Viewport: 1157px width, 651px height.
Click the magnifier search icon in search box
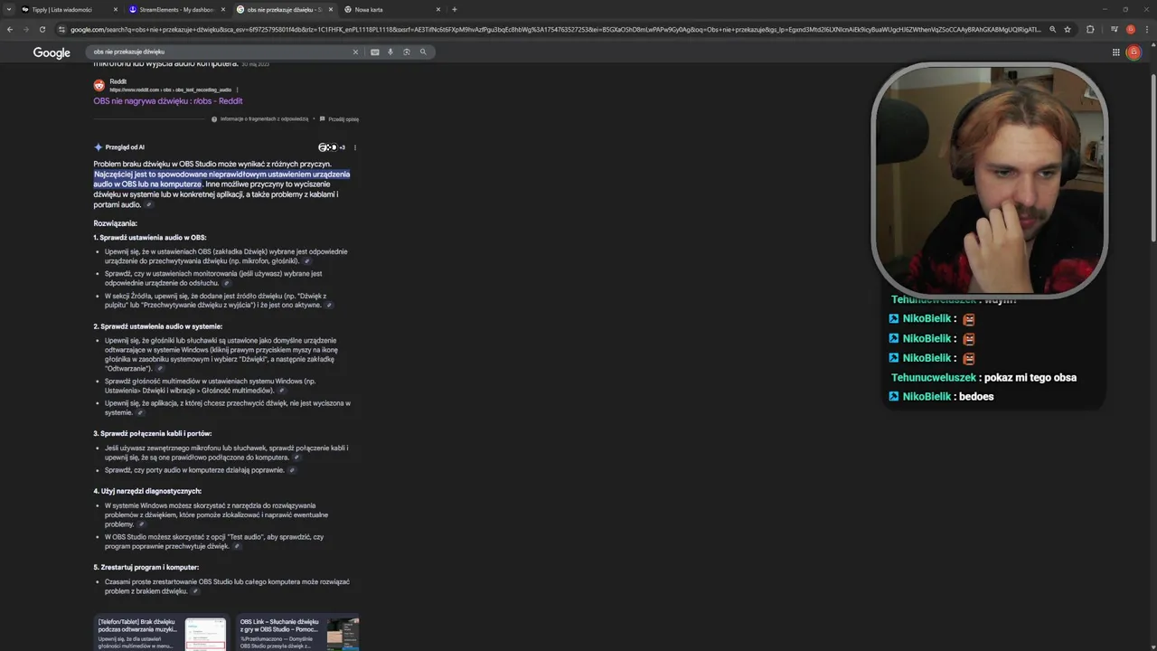423,52
